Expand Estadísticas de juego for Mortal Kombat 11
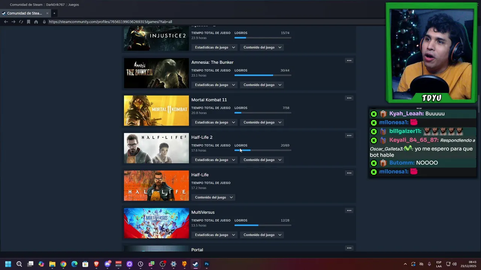 215,122
